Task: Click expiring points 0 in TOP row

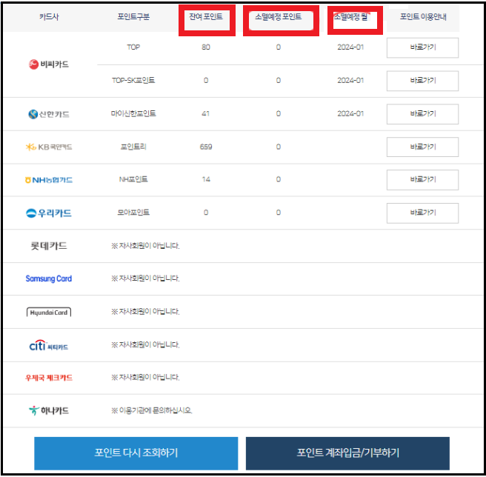Action: pos(279,47)
